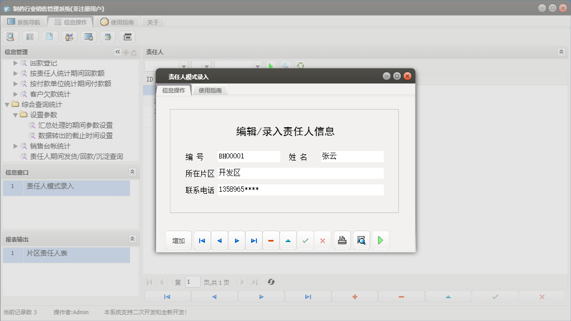Open print preview in the dialog

click(361, 240)
